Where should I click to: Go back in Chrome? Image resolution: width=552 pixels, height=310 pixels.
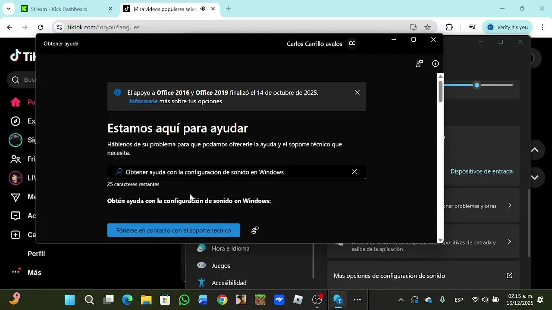click(9, 27)
